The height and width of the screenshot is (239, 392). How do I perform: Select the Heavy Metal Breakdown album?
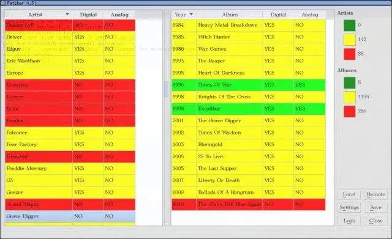[x=249, y=25]
